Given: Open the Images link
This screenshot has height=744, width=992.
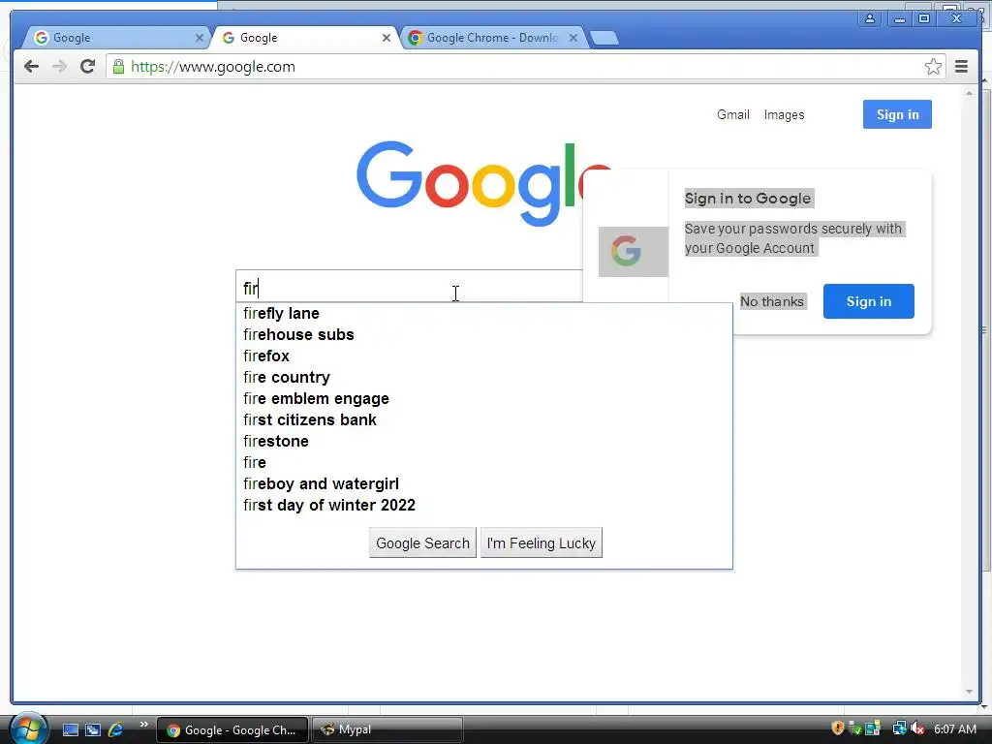Looking at the screenshot, I should pyautogui.click(x=784, y=114).
